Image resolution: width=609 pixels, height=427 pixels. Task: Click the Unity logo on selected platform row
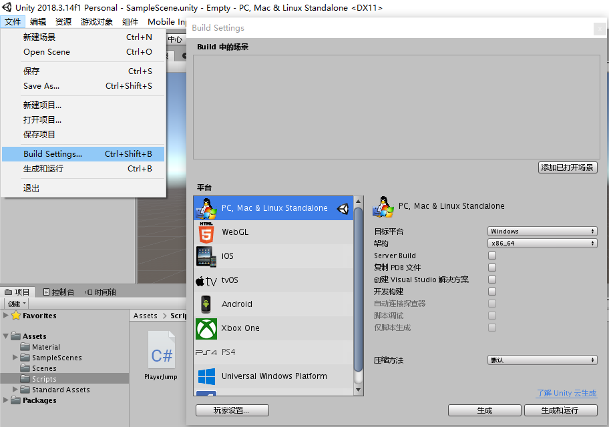tap(343, 208)
